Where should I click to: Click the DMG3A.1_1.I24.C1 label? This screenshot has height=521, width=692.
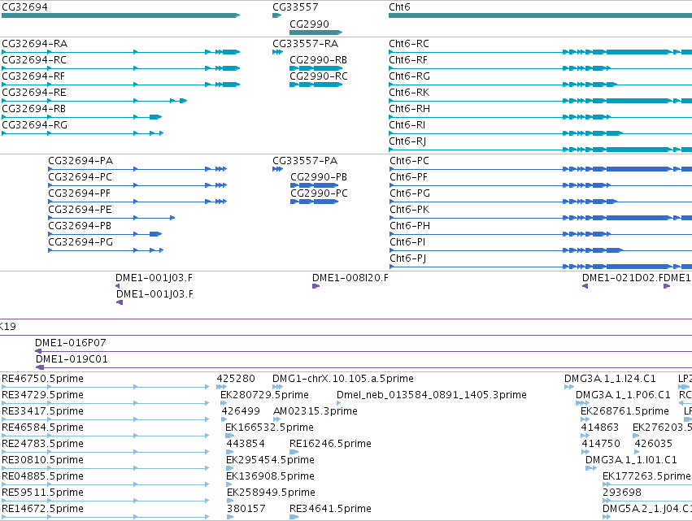tap(610, 379)
